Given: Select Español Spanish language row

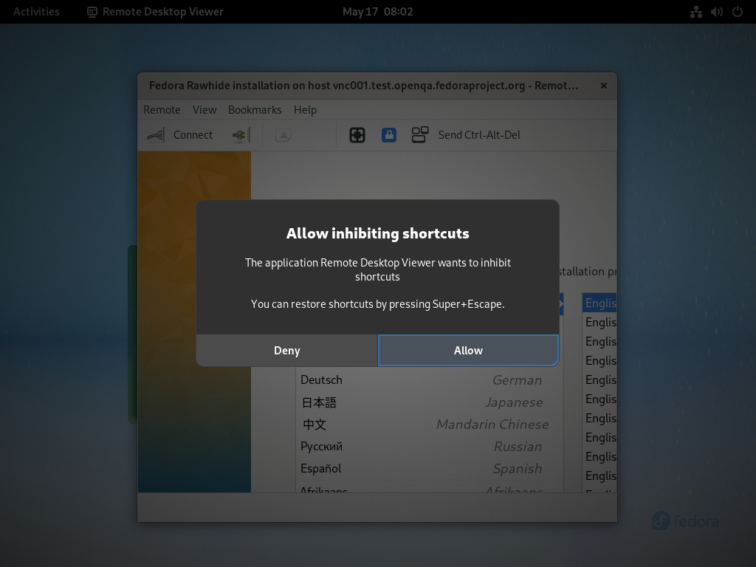Looking at the screenshot, I should pos(430,469).
